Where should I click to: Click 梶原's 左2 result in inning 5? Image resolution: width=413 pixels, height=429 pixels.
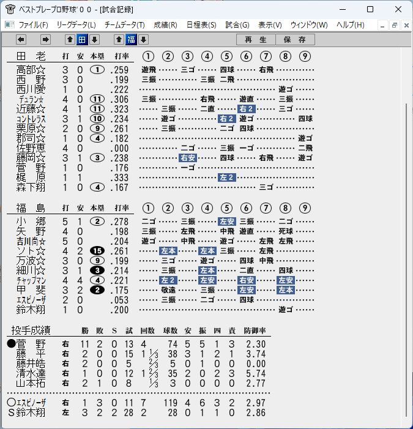pyautogui.click(x=227, y=177)
